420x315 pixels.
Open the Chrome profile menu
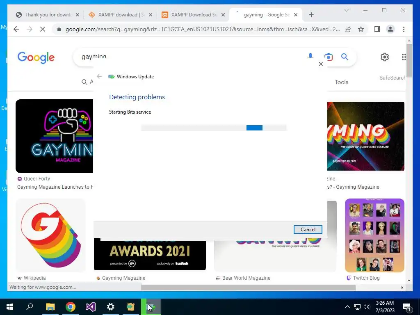[390, 29]
